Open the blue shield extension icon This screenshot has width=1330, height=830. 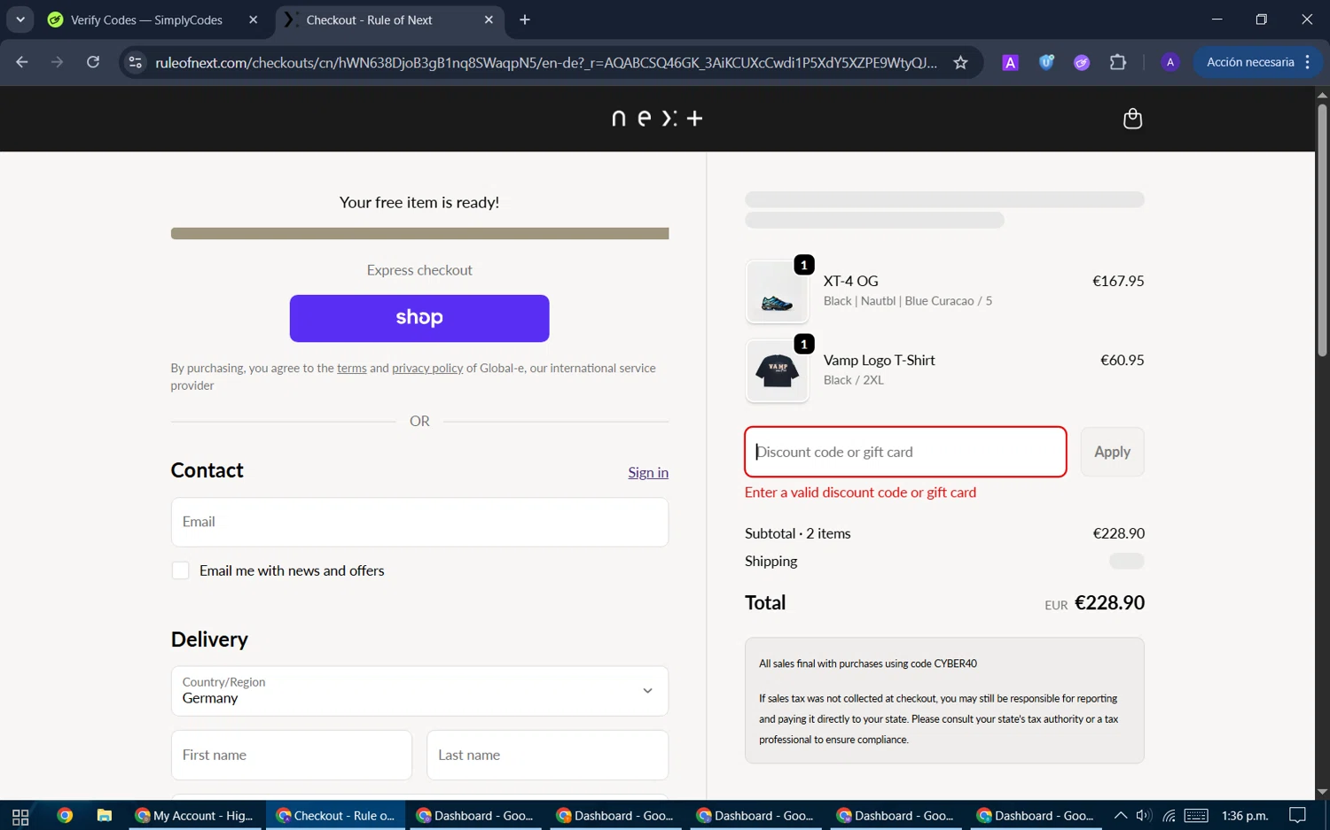point(1046,62)
